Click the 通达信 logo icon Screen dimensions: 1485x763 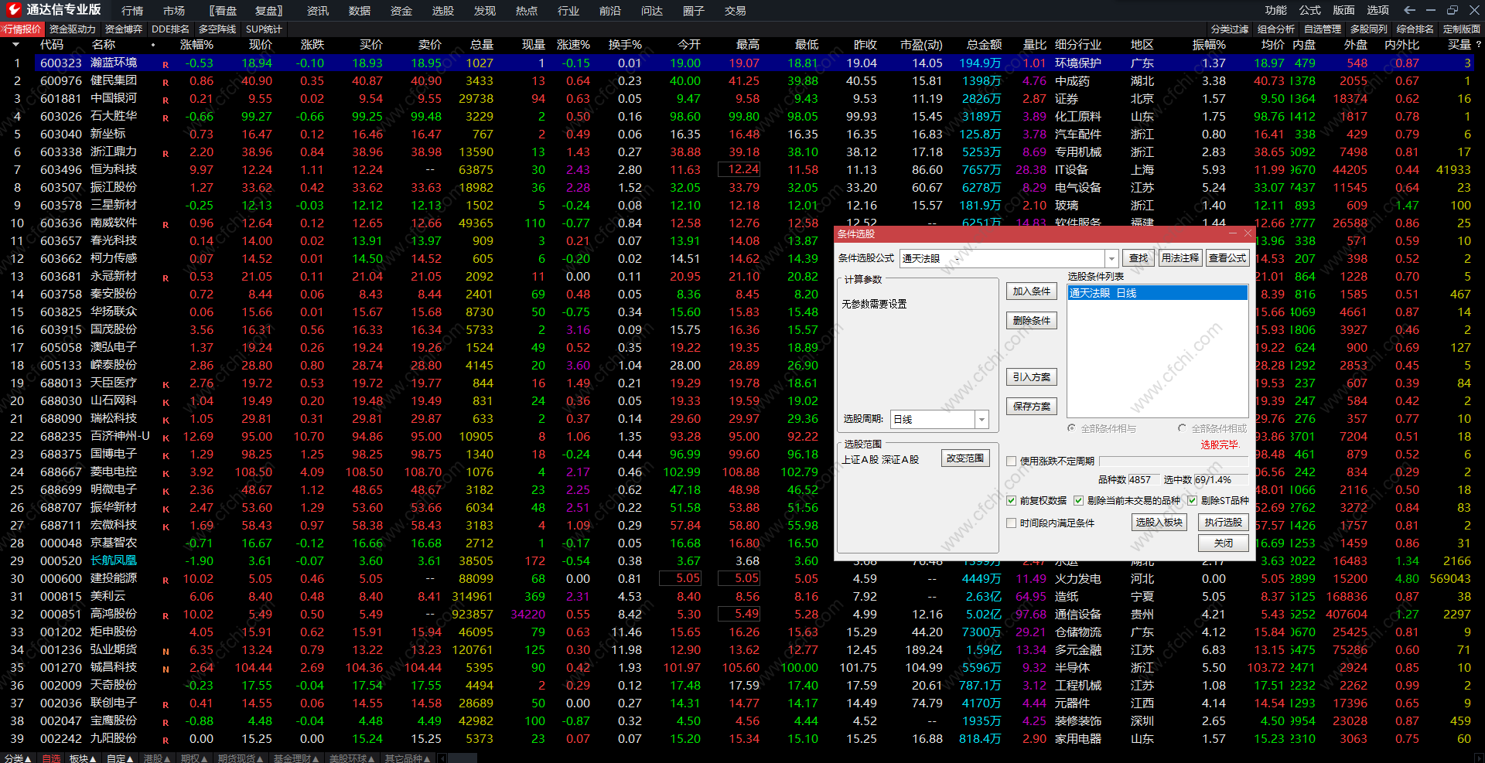[x=13, y=10]
